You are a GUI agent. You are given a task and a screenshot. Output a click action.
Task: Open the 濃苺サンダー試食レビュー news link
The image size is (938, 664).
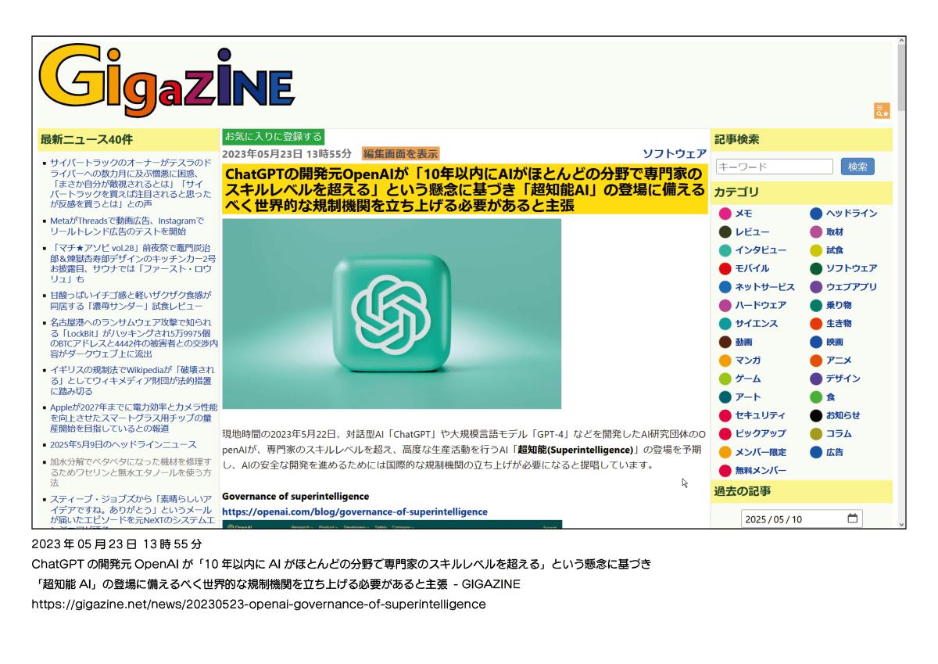coord(131,300)
